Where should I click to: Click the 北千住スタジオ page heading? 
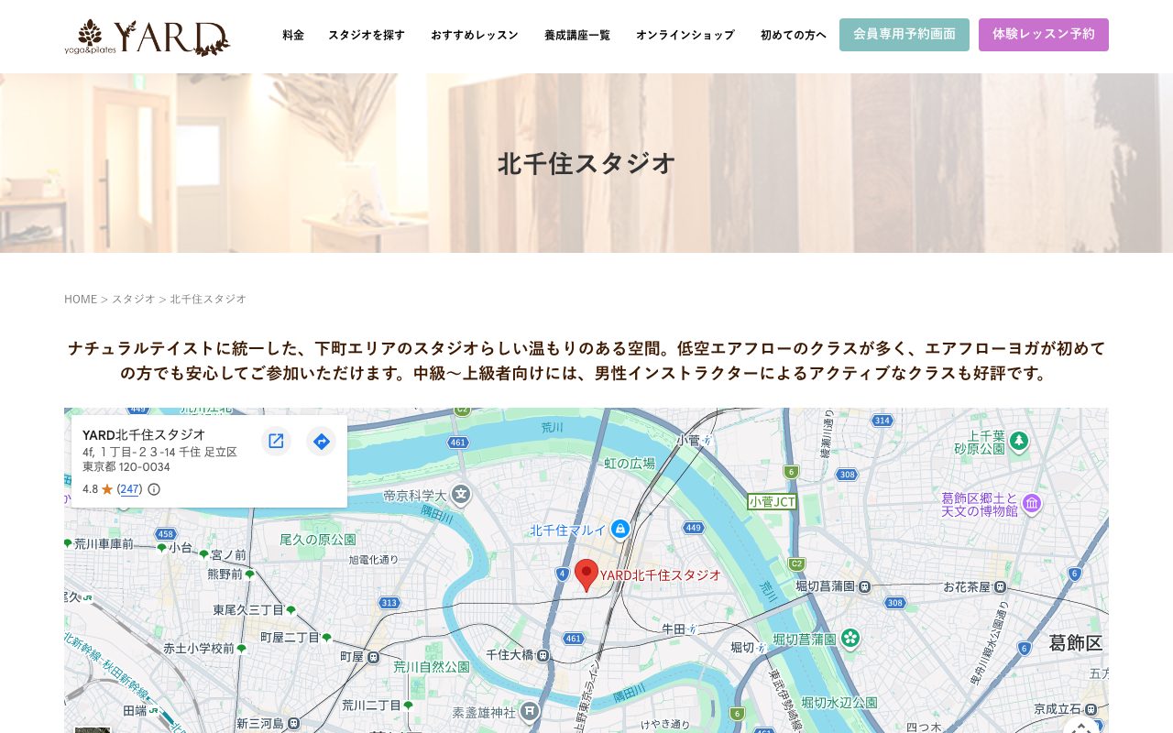point(586,163)
